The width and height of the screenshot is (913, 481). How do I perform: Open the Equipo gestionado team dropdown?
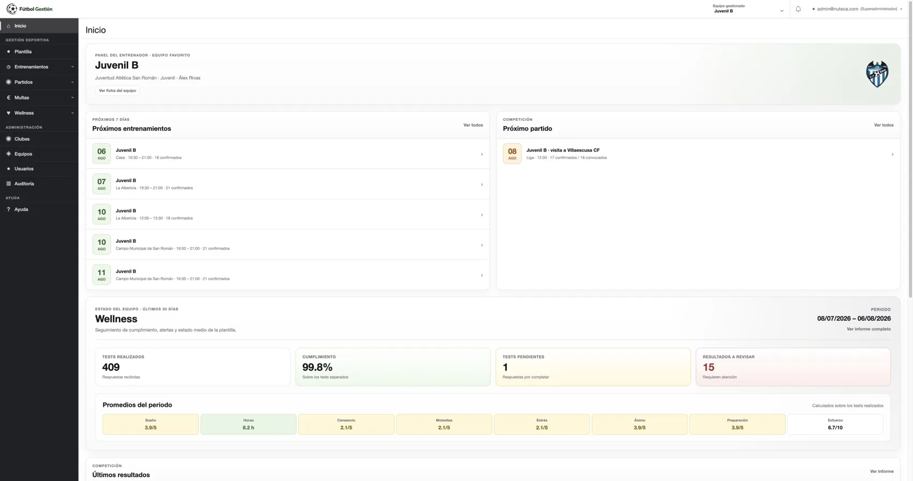748,9
